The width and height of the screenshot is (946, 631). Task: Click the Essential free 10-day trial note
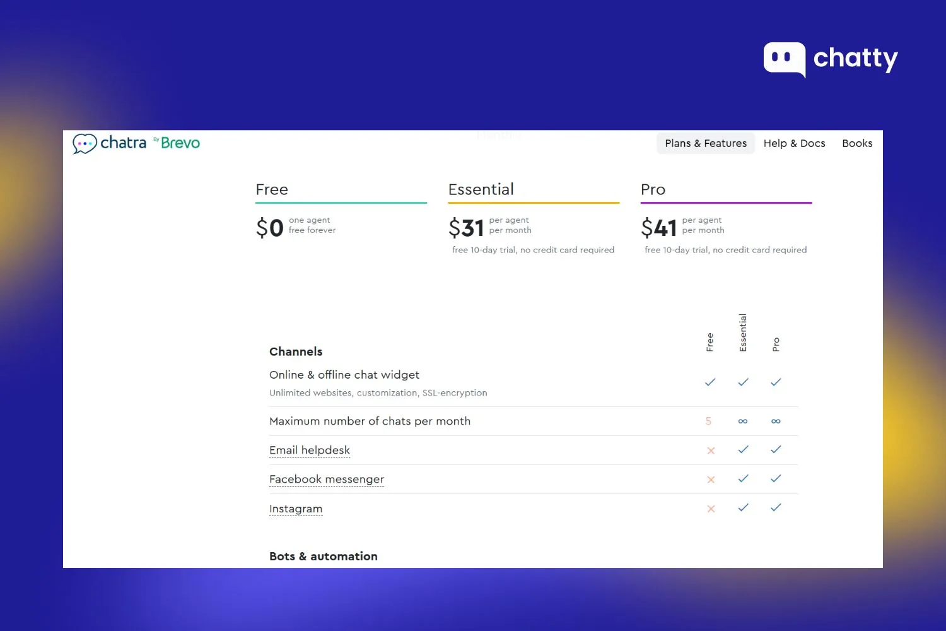(533, 250)
